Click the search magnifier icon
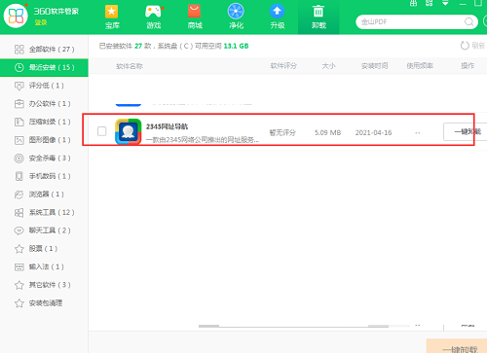 [468, 21]
